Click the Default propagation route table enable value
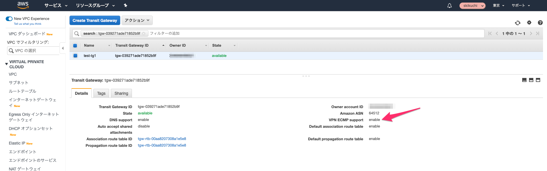 click(374, 139)
